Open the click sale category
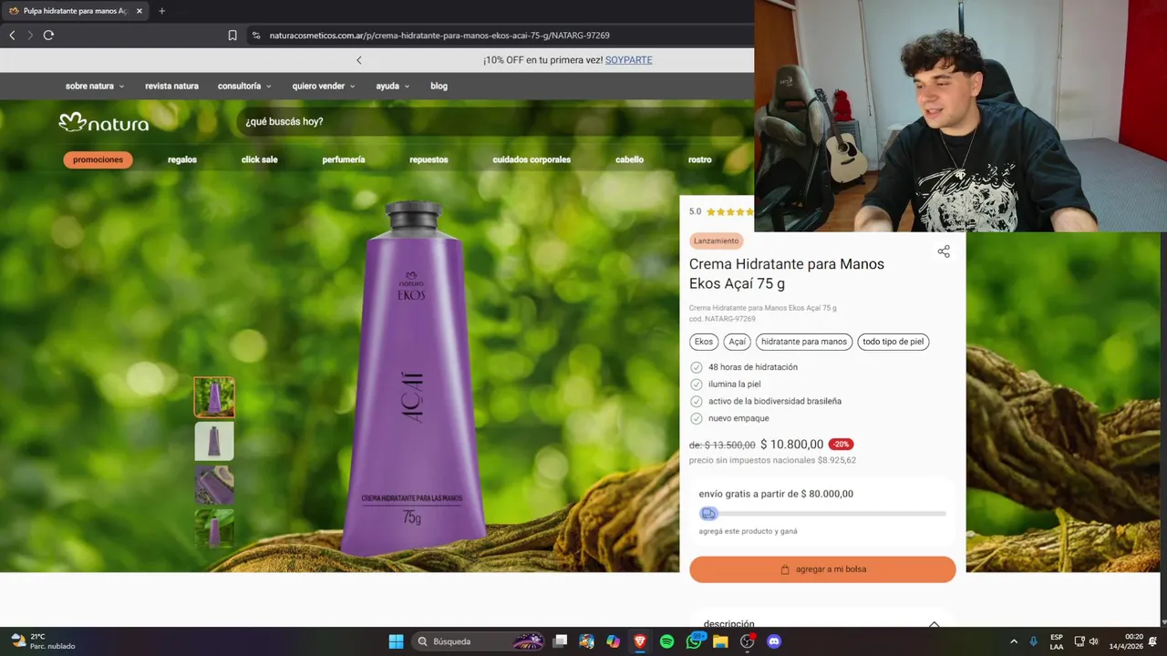Image resolution: width=1167 pixels, height=656 pixels. 259,159
